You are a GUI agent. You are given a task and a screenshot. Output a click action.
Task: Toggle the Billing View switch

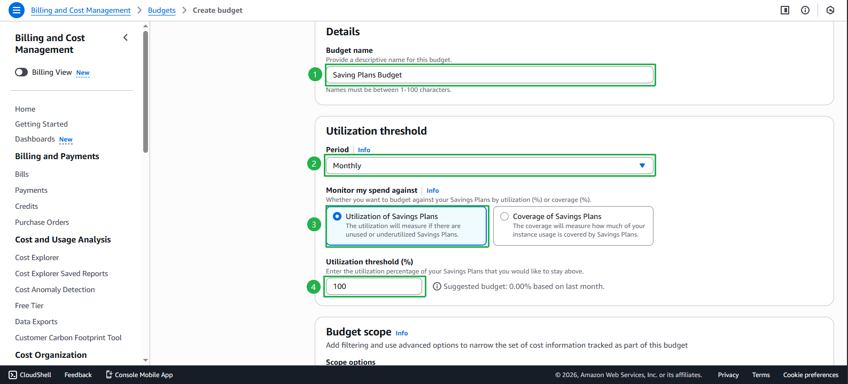tap(21, 72)
